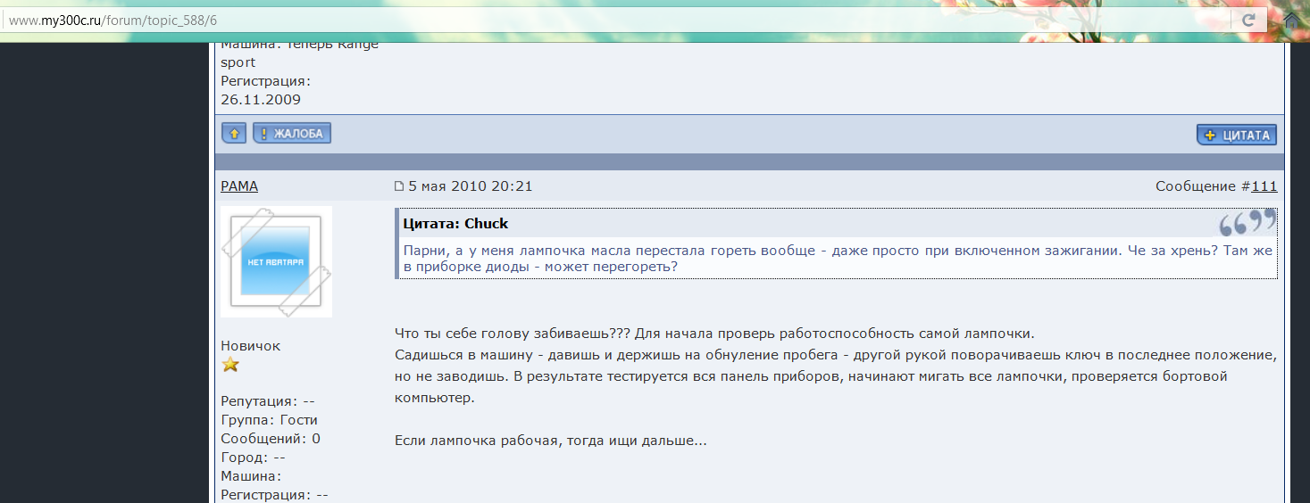Click the 'Новичок' rank label
Image resolution: width=1310 pixels, height=503 pixels.
coord(251,346)
